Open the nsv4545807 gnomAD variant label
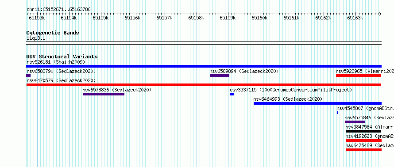 pyautogui.click(x=365, y=108)
